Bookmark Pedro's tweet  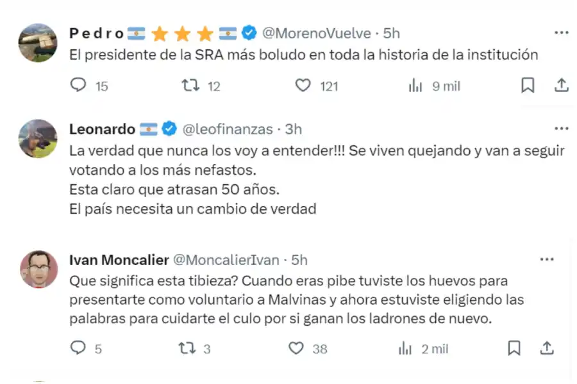point(528,84)
